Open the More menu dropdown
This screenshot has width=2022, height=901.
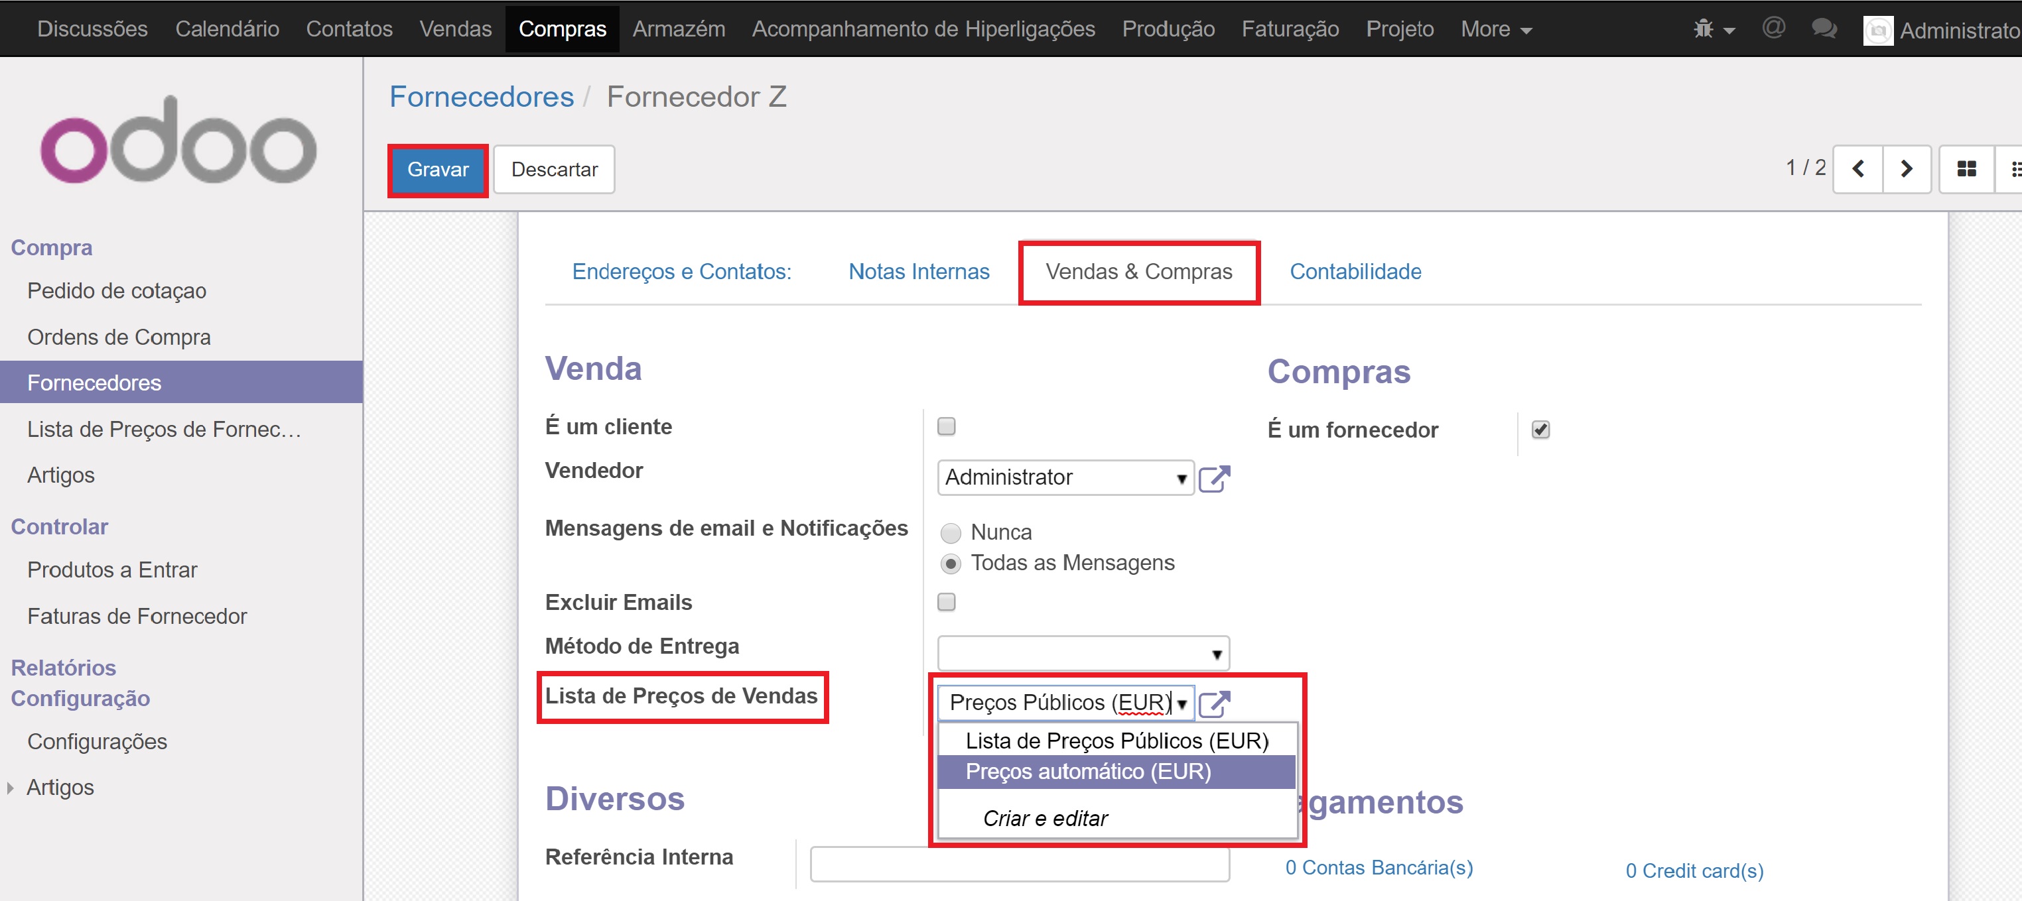(1495, 29)
